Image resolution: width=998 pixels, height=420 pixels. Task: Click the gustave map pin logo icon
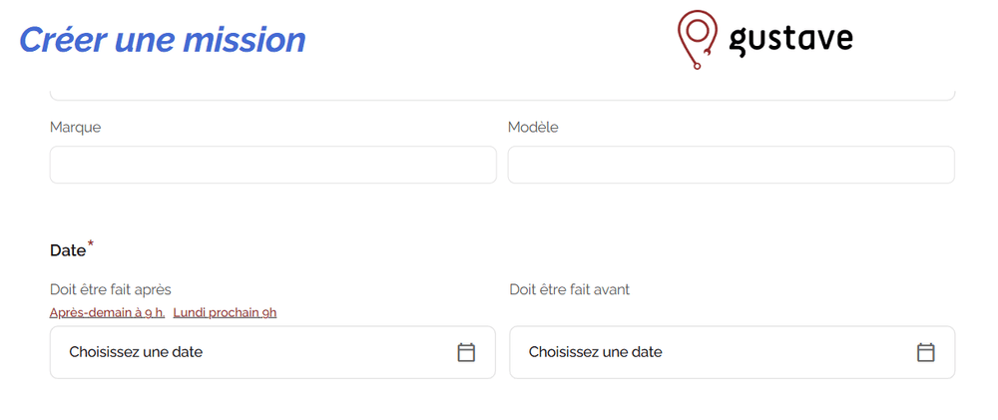point(697,40)
